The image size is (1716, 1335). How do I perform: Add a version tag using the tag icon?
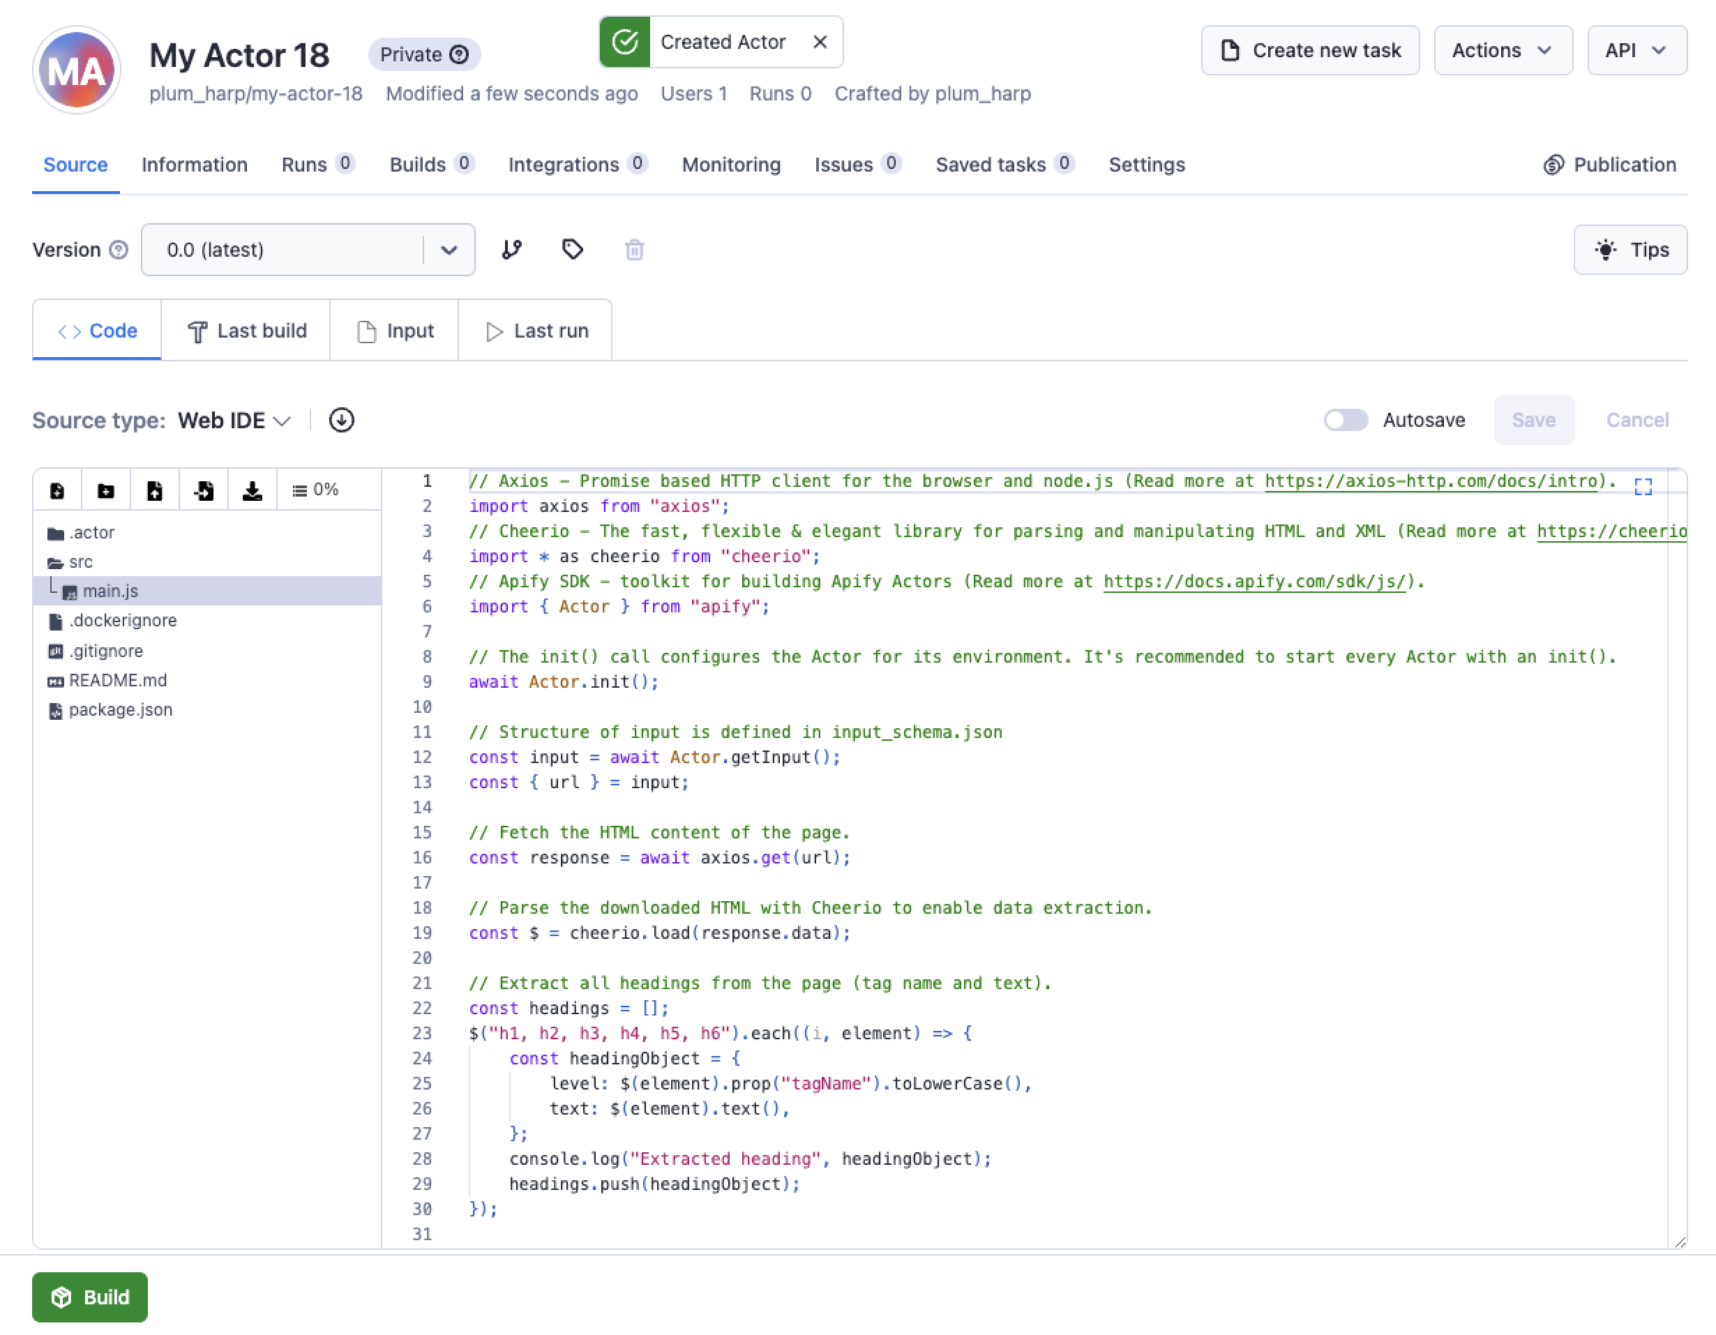point(573,250)
